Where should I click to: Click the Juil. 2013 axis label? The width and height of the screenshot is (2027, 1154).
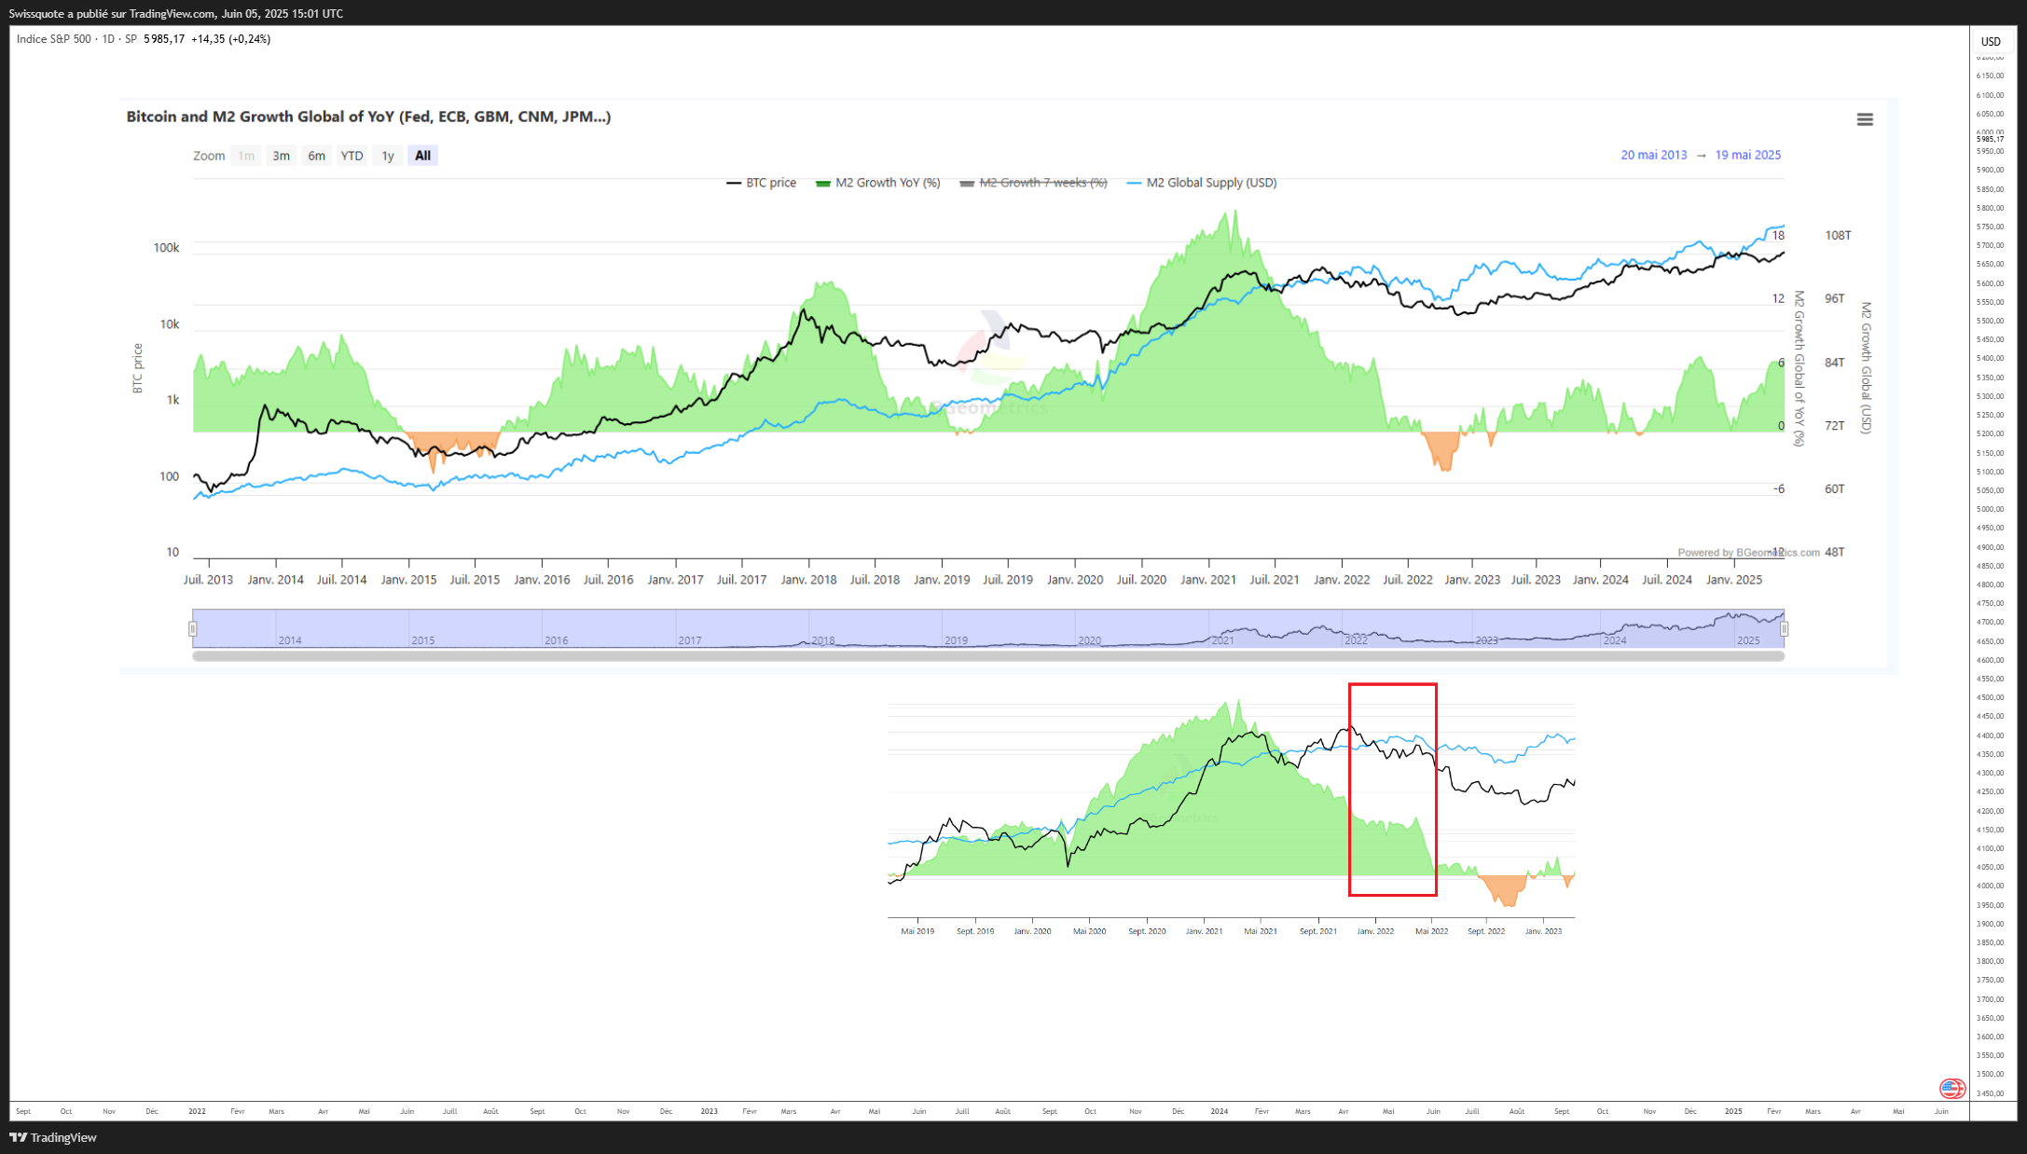[209, 580]
